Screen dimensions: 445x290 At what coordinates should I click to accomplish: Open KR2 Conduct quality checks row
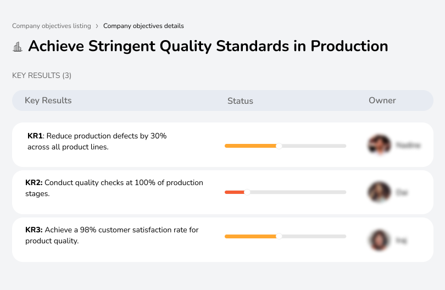[114, 188]
